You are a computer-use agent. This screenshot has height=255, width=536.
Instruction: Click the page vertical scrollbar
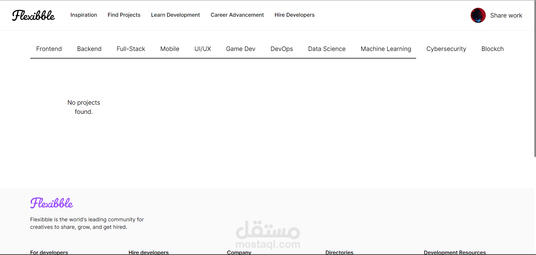pos(535,79)
